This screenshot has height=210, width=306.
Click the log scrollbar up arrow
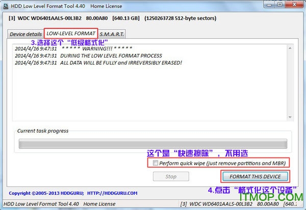(290, 48)
